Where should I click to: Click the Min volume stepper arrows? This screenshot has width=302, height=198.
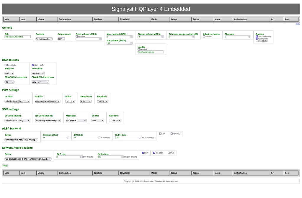131,43
